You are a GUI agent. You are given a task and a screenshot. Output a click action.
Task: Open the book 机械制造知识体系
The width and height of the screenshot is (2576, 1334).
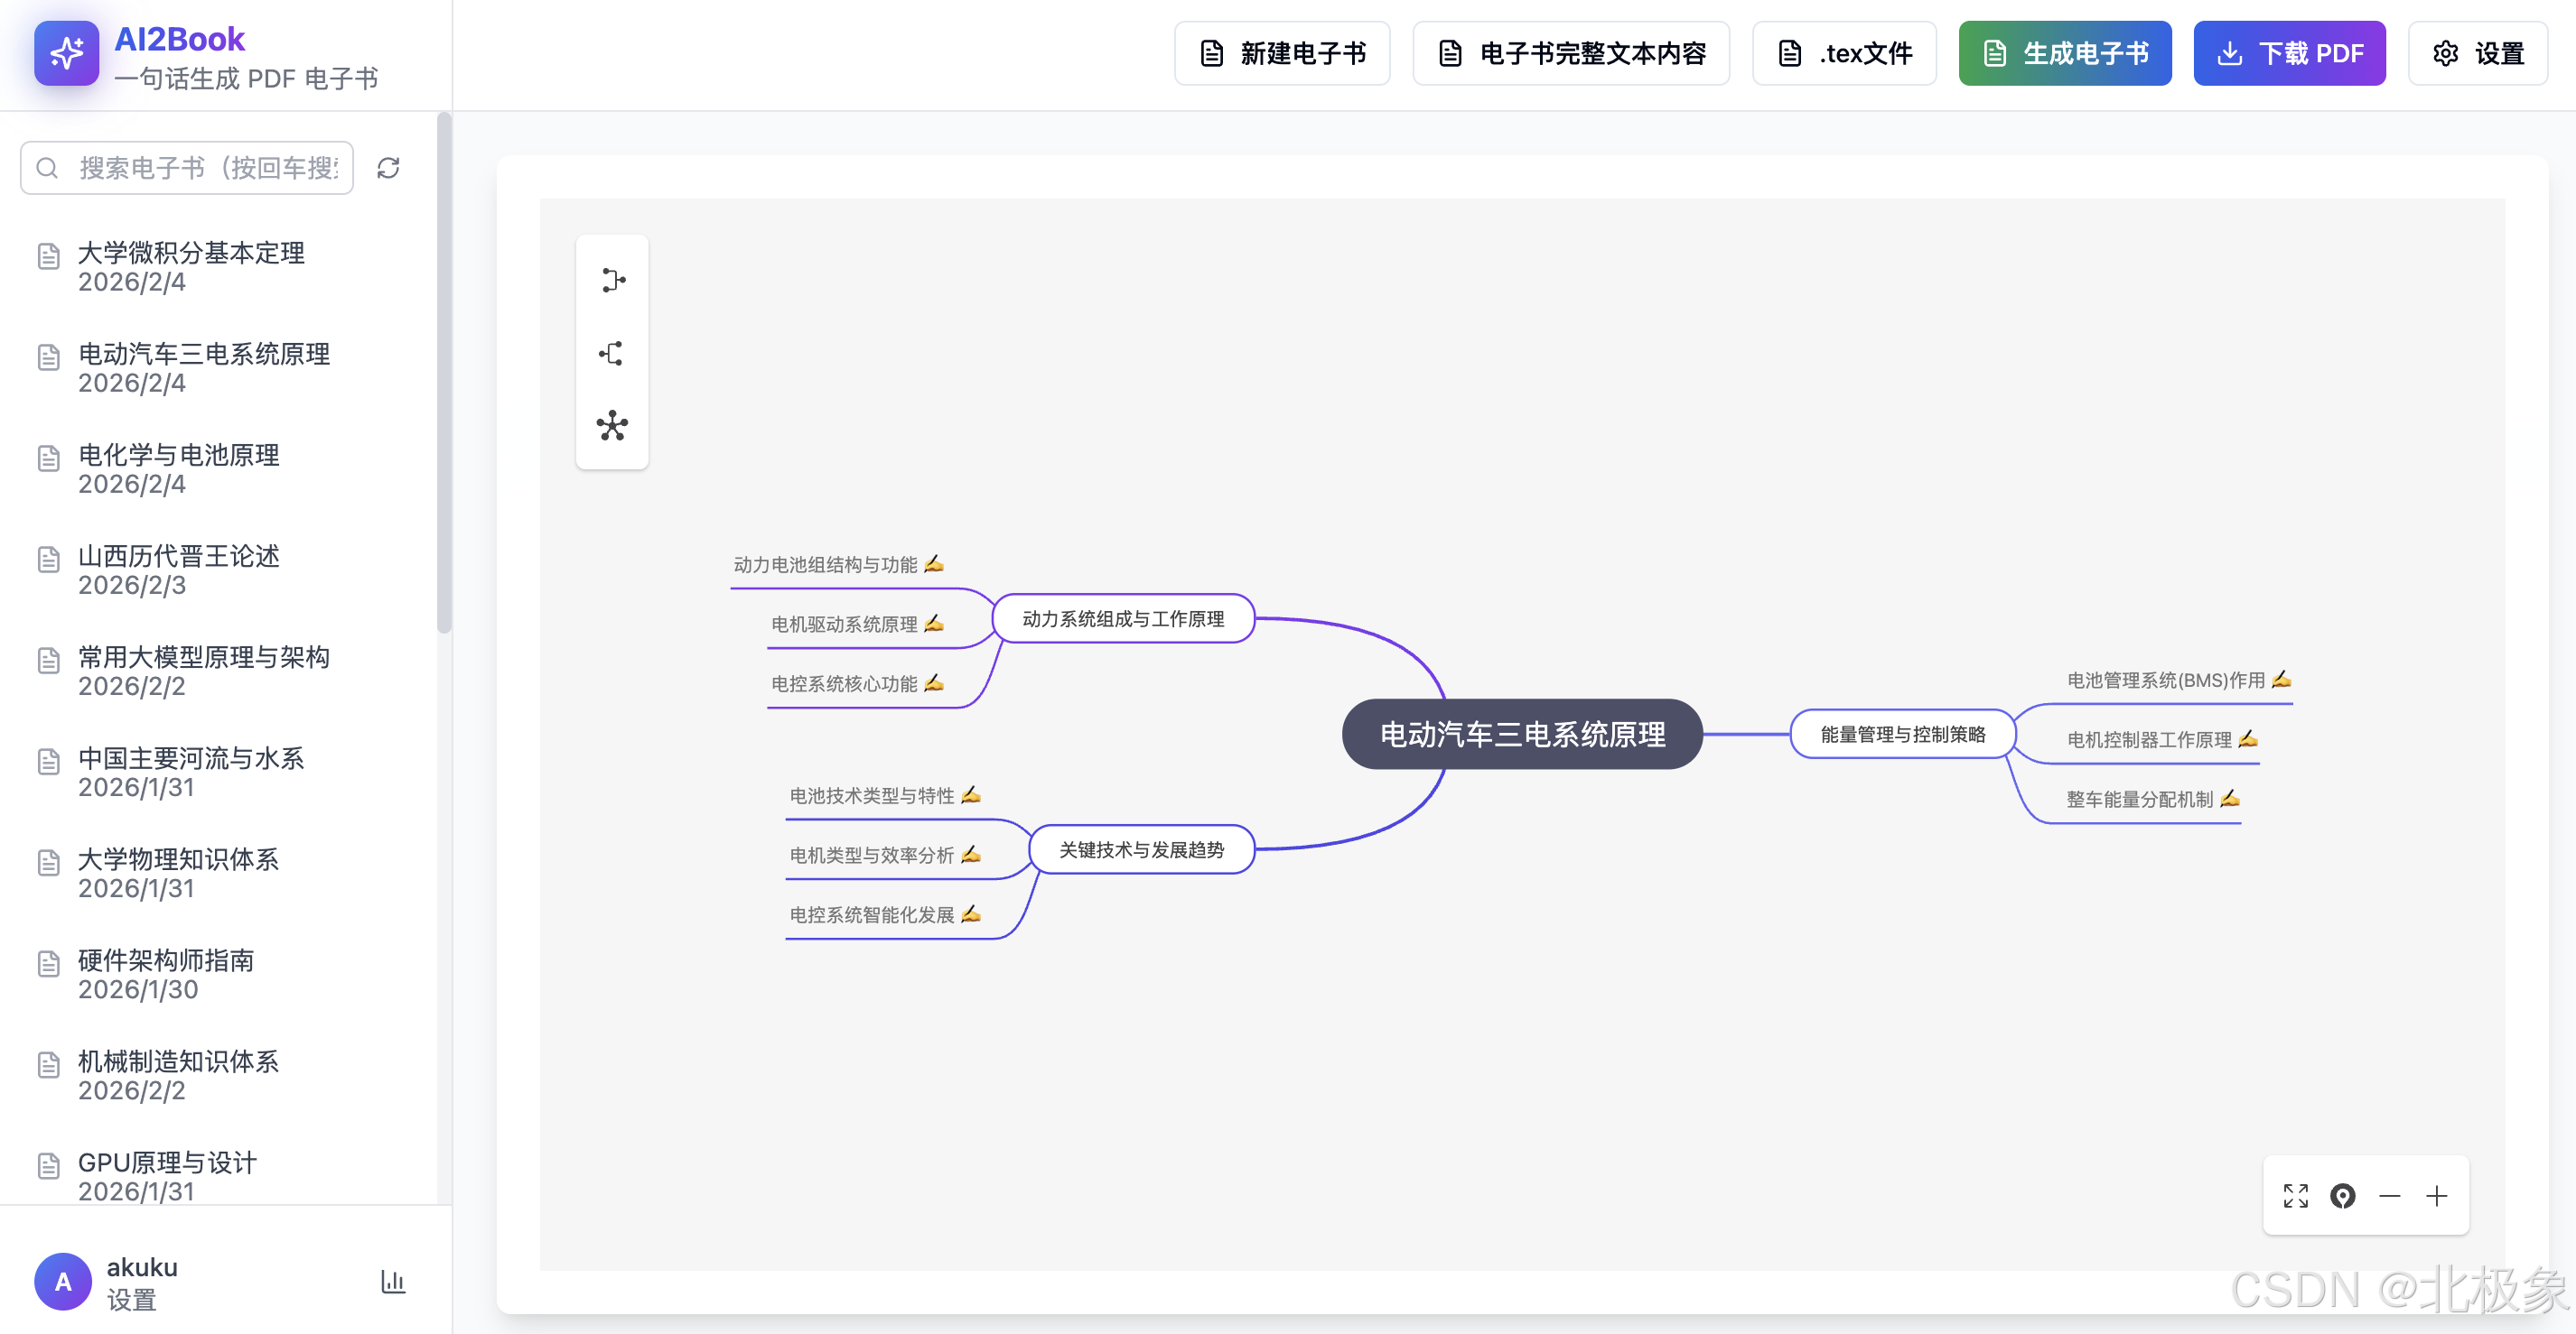pyautogui.click(x=180, y=1075)
